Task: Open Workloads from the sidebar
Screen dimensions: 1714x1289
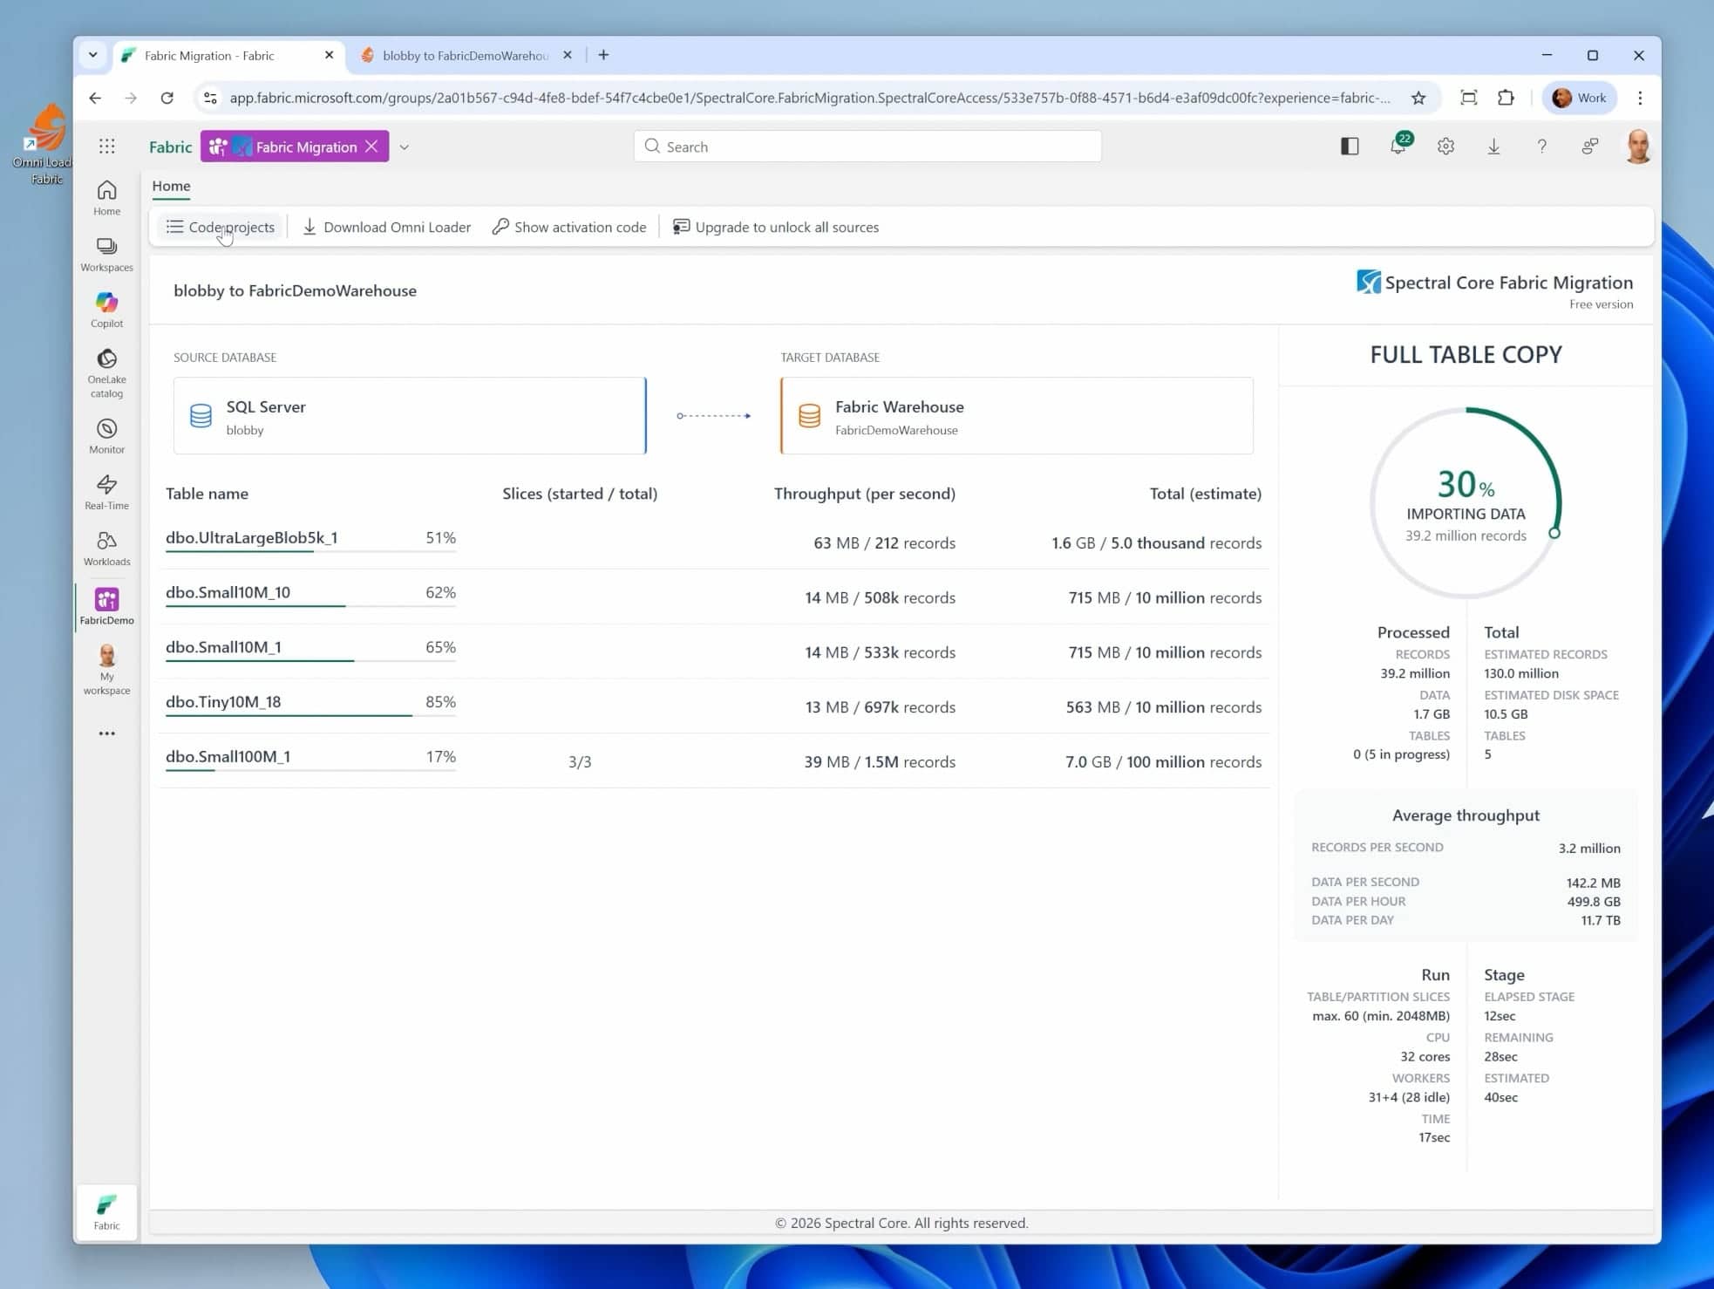Action: click(106, 549)
